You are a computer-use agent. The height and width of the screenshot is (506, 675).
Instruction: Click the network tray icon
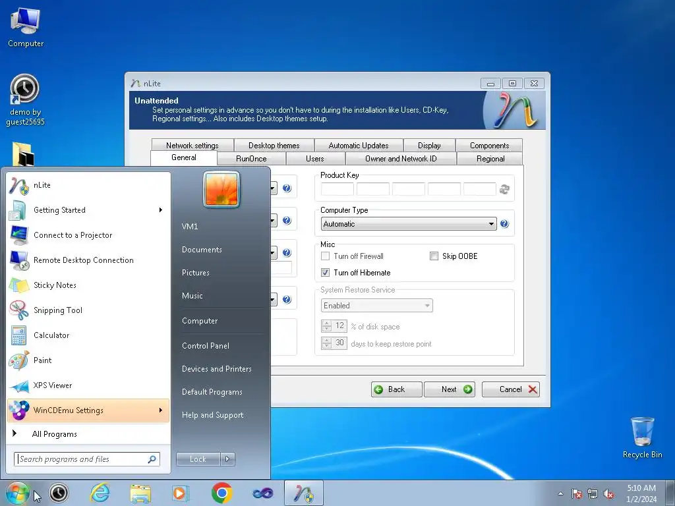(593, 493)
